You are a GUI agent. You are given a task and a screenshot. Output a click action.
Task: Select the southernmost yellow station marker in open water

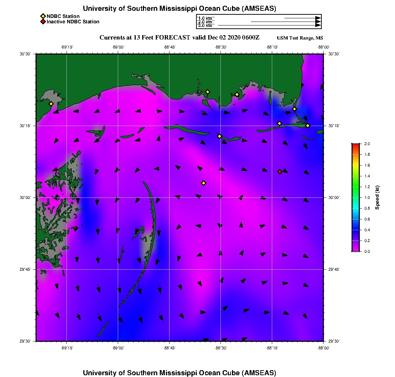coord(204,183)
